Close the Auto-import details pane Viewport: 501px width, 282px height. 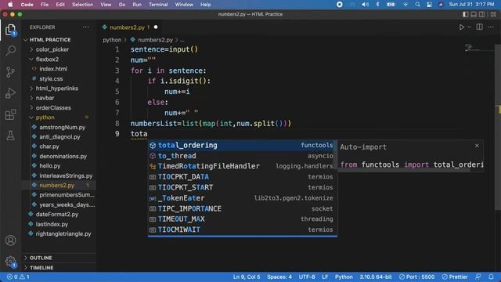pos(477,146)
